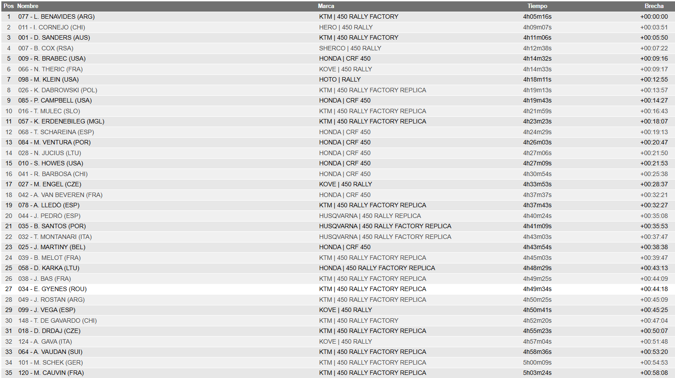Select rider 058 - D. KARKA (LTU)

point(49,268)
